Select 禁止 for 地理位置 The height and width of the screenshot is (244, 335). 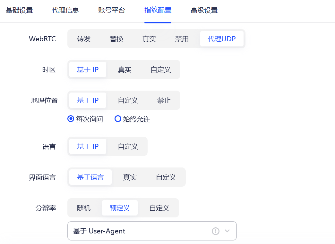pos(164,100)
